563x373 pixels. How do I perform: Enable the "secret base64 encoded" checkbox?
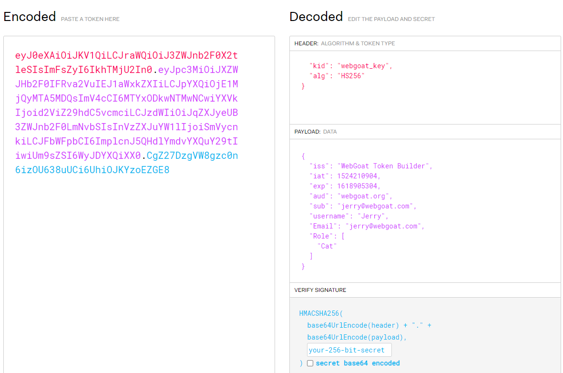(x=310, y=363)
